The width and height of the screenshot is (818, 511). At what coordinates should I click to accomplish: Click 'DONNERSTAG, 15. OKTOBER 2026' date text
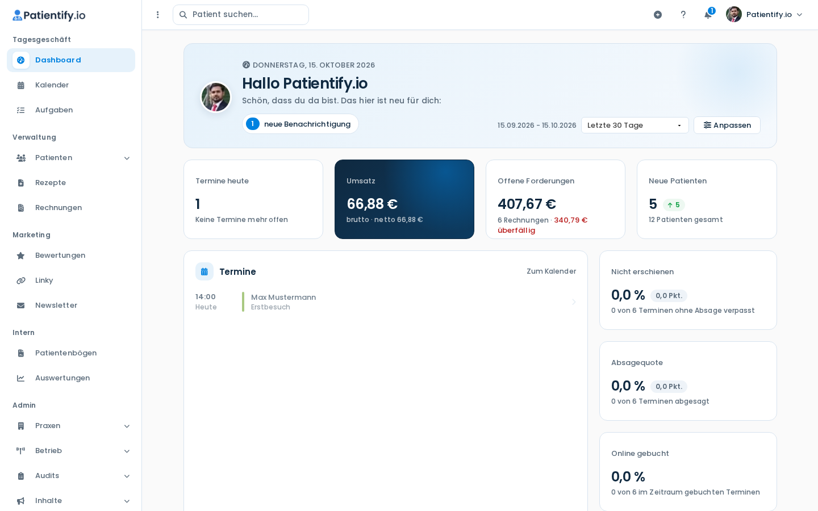tap(314, 65)
